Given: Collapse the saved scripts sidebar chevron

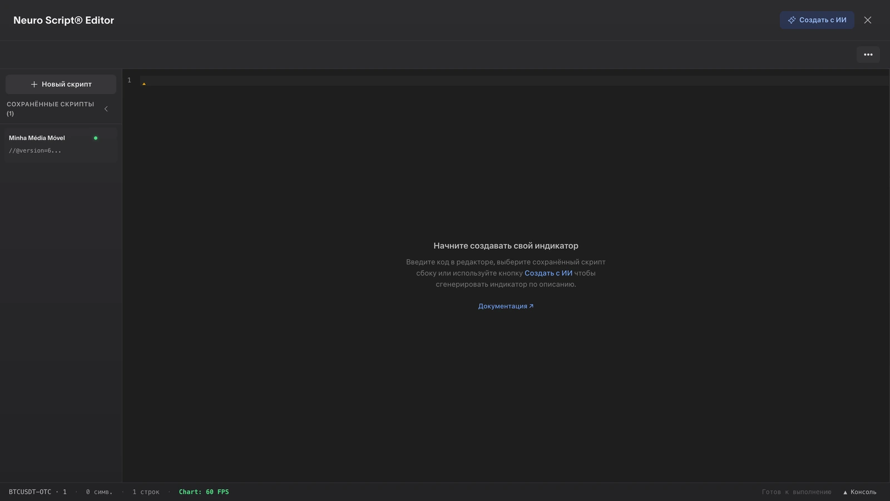Looking at the screenshot, I should (x=106, y=109).
